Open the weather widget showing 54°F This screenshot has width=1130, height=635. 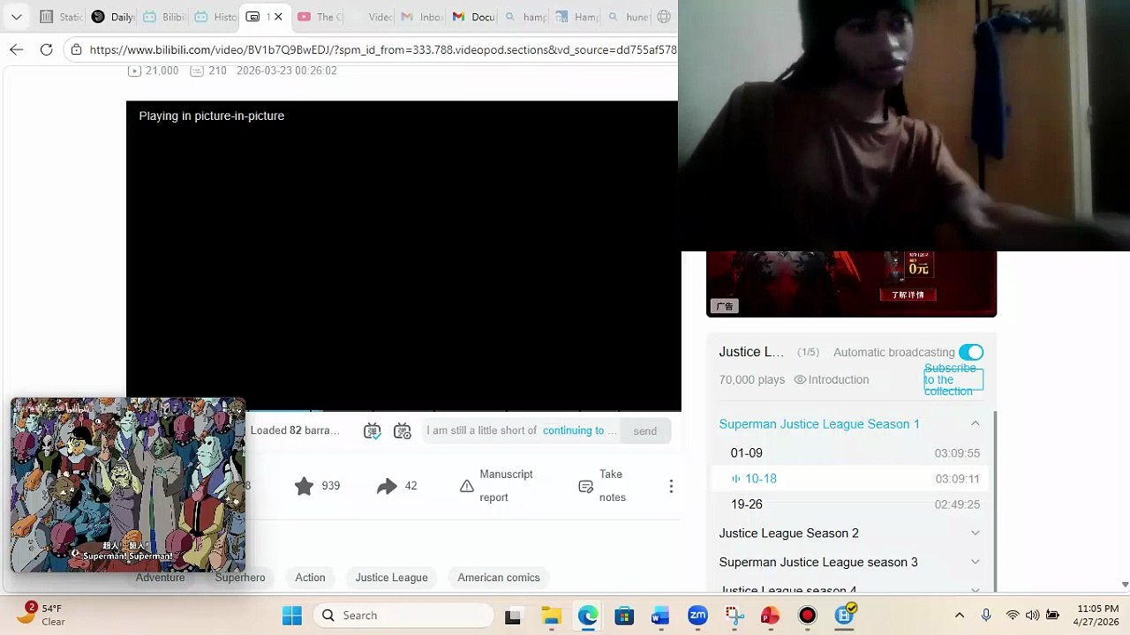pos(43,615)
